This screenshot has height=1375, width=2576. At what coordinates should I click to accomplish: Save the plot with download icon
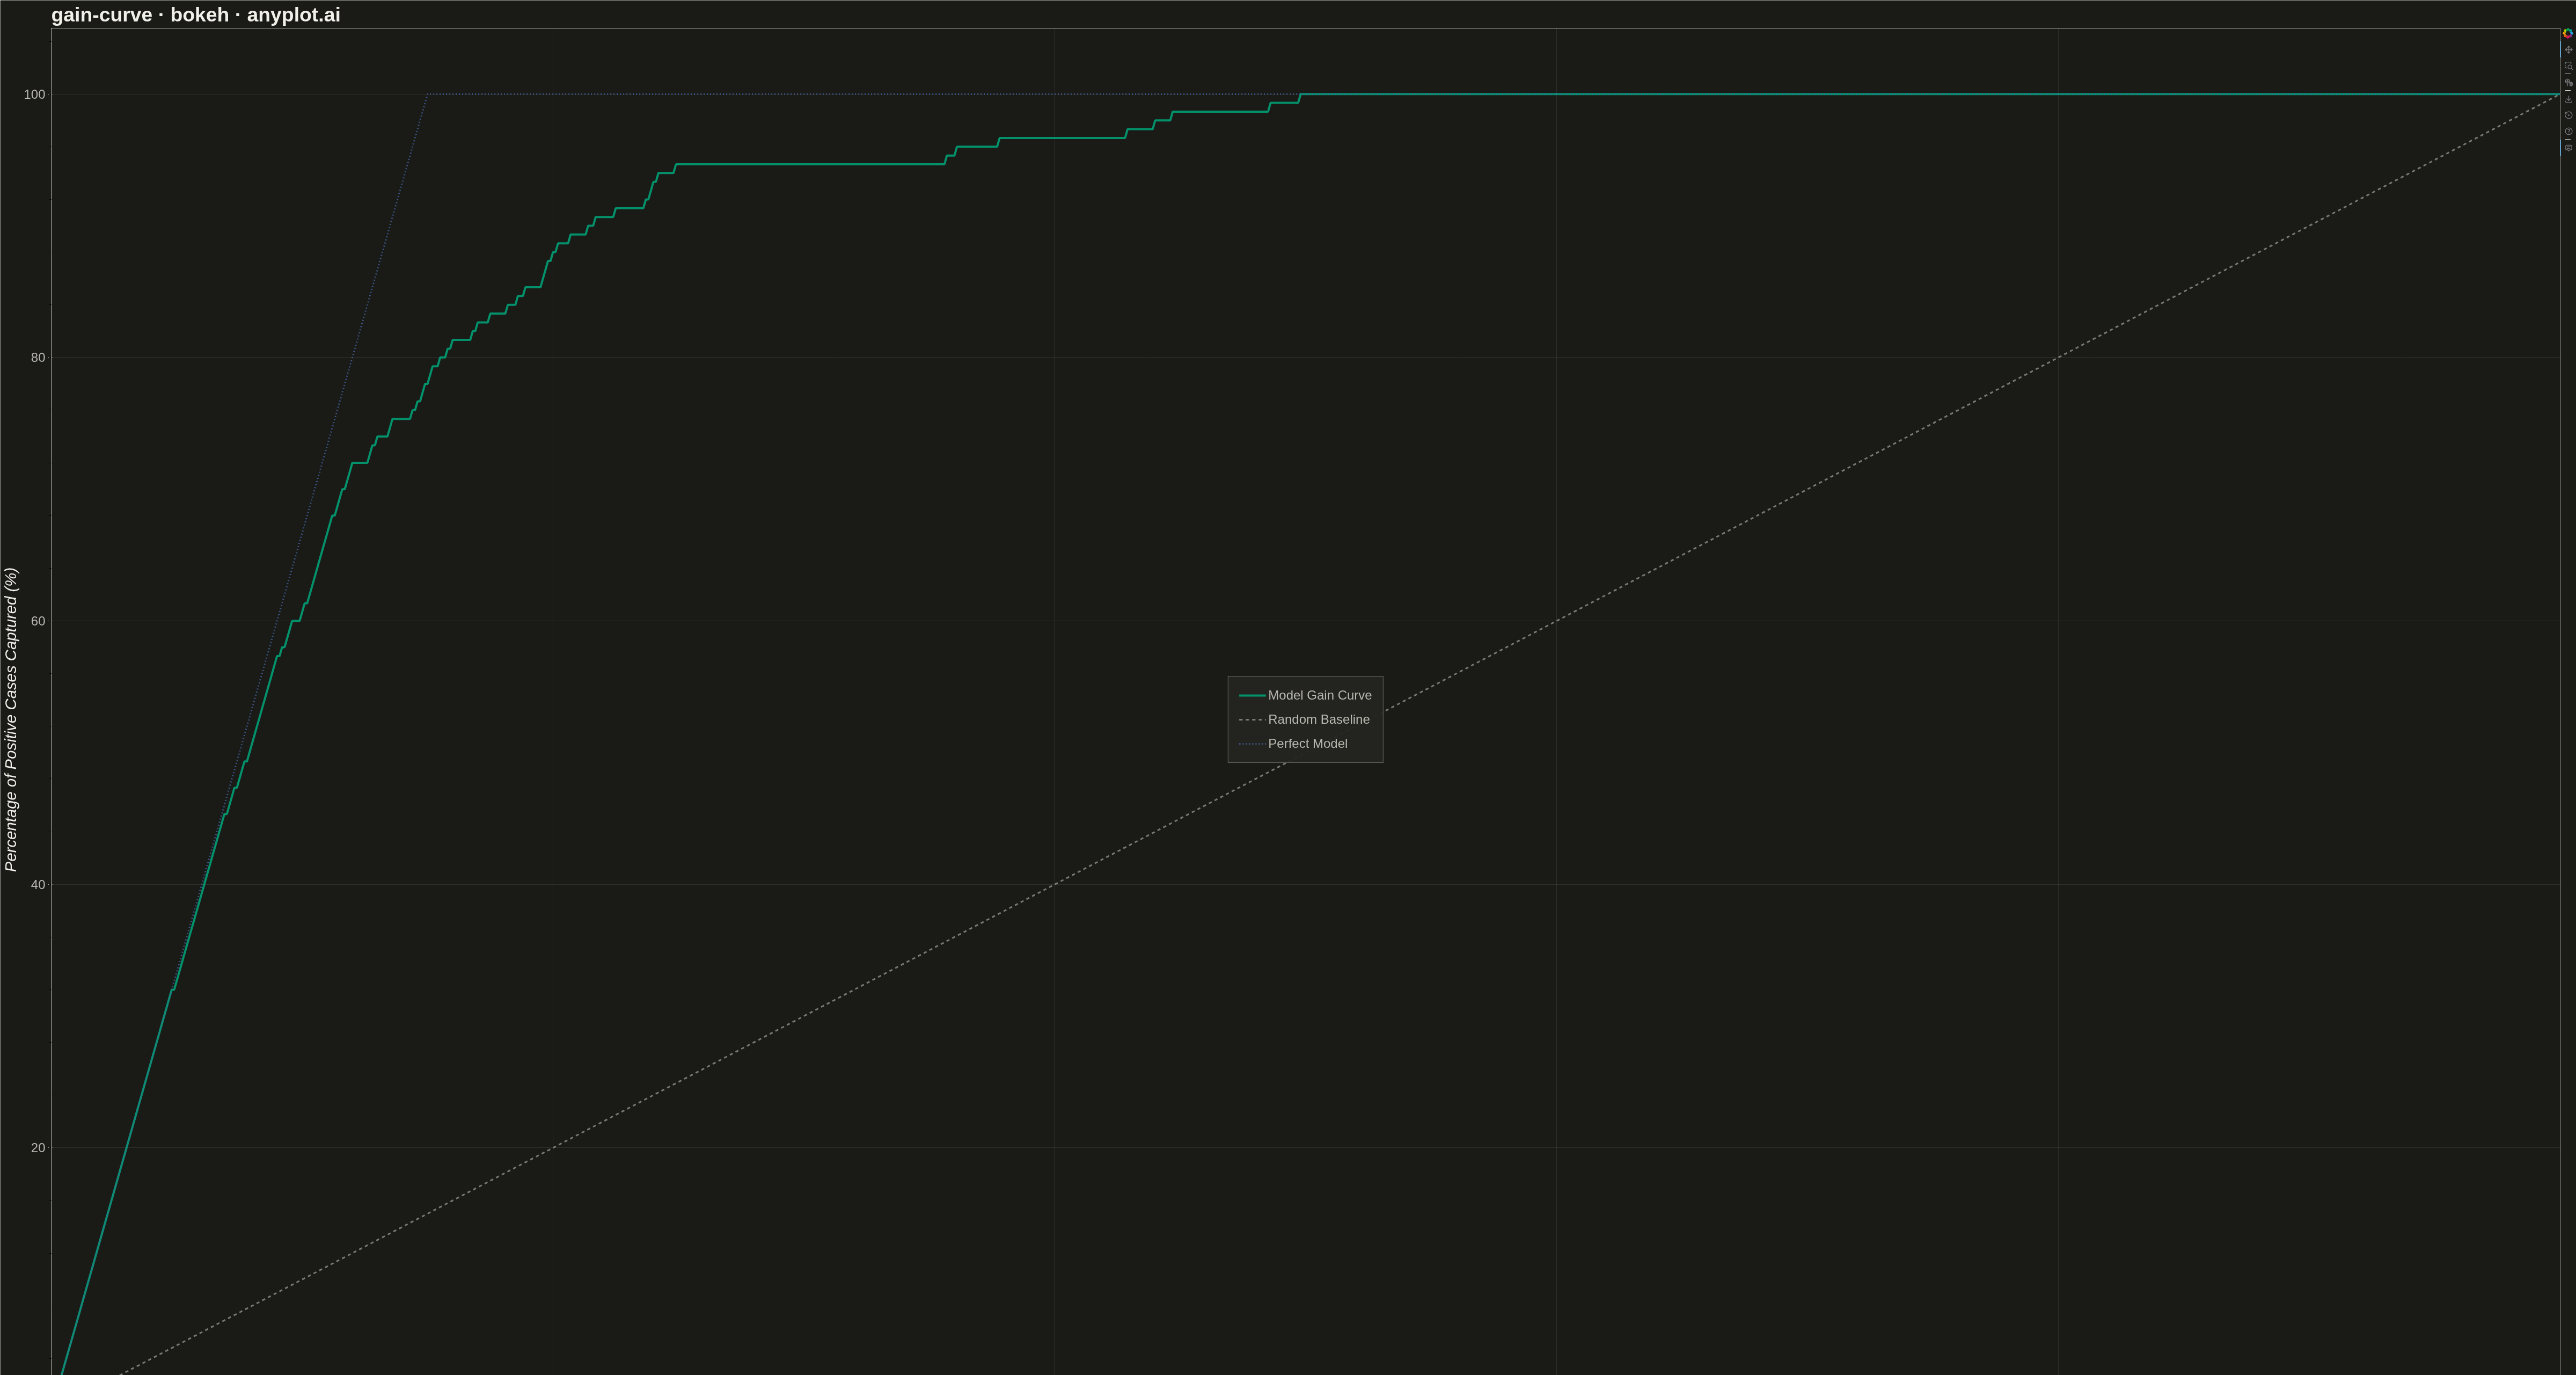2568,99
